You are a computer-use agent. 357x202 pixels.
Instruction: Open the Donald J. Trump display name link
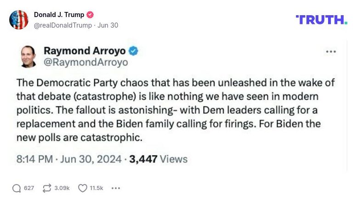(59, 15)
